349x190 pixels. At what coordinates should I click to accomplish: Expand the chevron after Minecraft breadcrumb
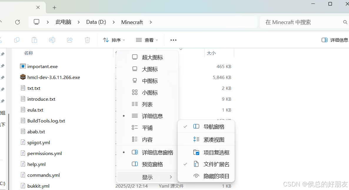click(151, 22)
